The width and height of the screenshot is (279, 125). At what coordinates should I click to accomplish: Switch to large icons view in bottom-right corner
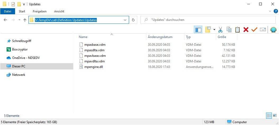tap(275, 115)
